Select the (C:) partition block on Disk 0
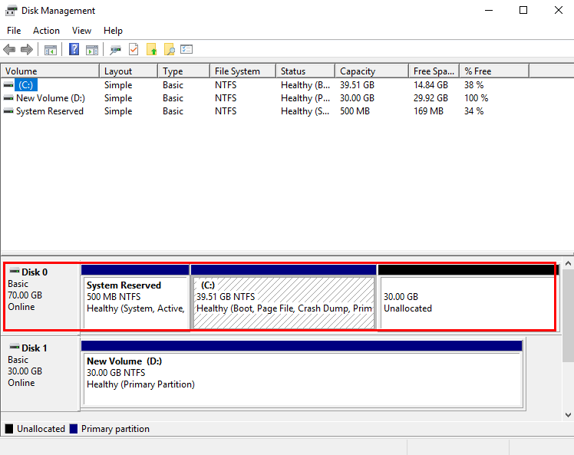Image resolution: width=574 pixels, height=455 pixels. pyautogui.click(x=284, y=297)
